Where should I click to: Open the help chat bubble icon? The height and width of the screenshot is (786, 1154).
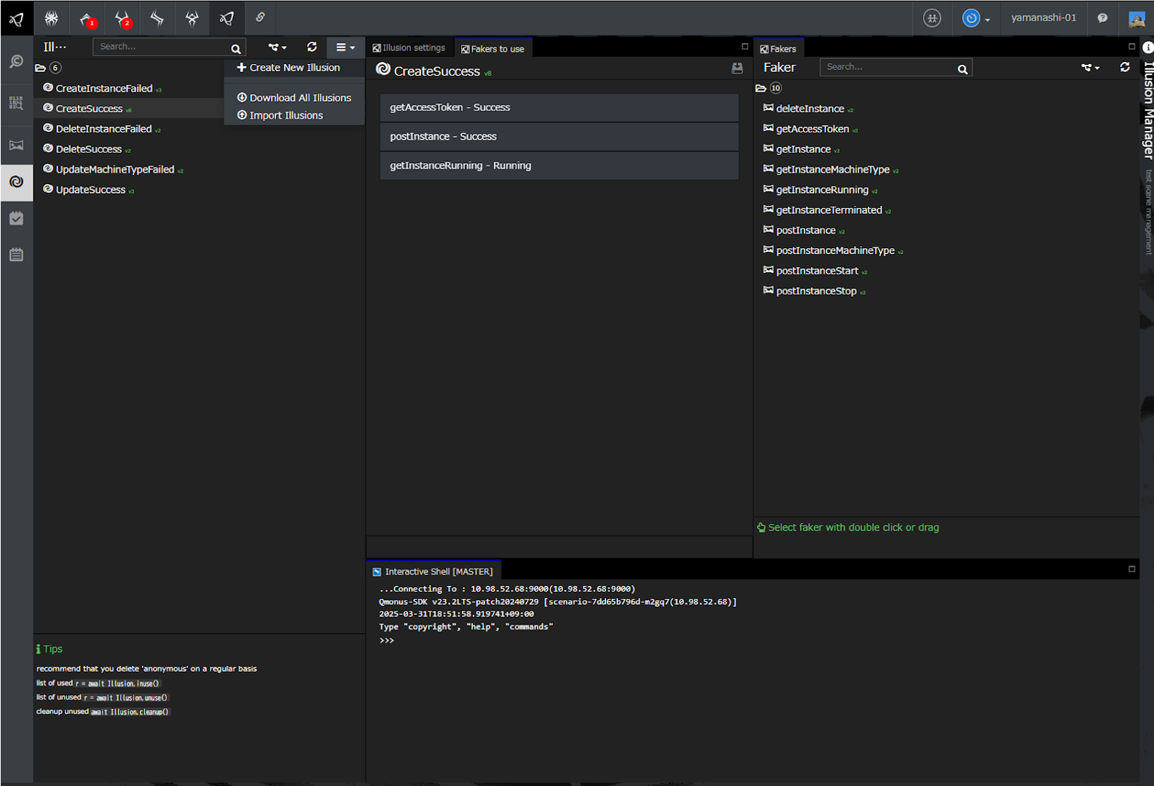coord(1102,18)
